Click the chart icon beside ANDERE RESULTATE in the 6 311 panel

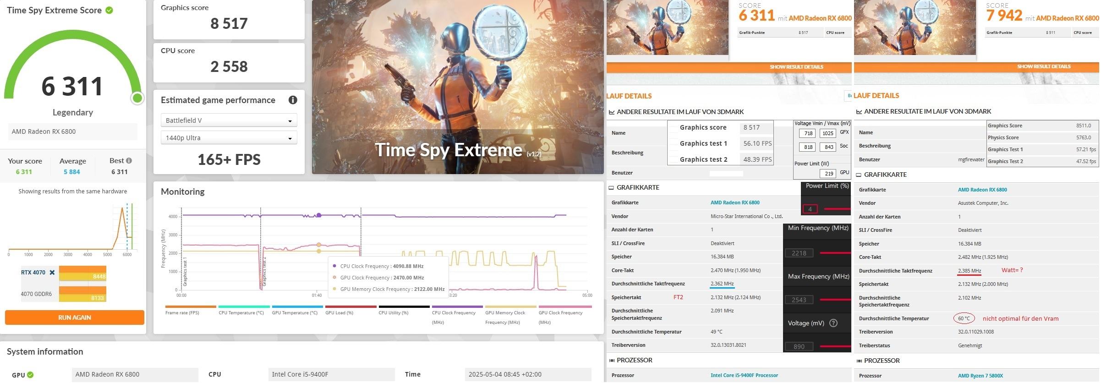pos(611,112)
